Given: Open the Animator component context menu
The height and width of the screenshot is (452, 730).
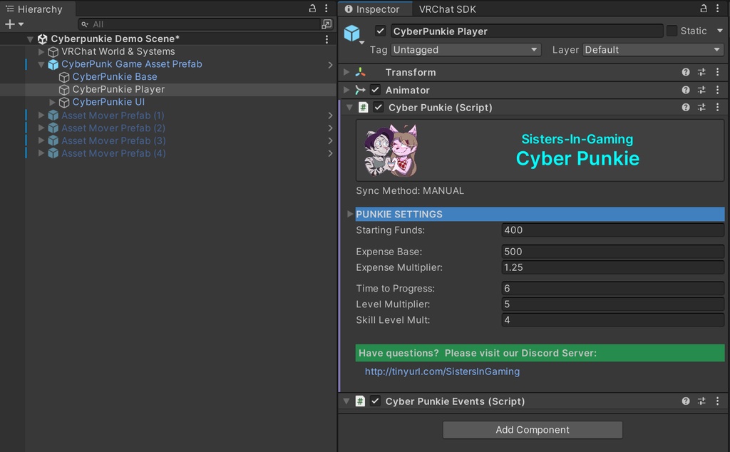Looking at the screenshot, I should click(719, 90).
